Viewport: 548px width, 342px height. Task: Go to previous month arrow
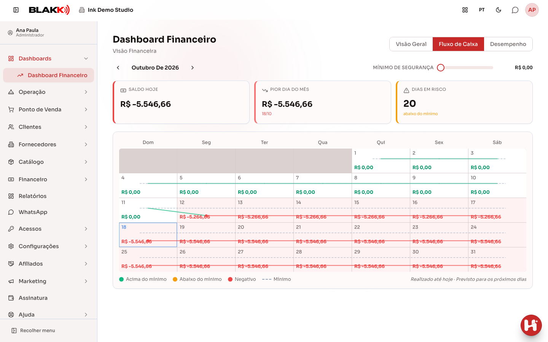coord(118,68)
